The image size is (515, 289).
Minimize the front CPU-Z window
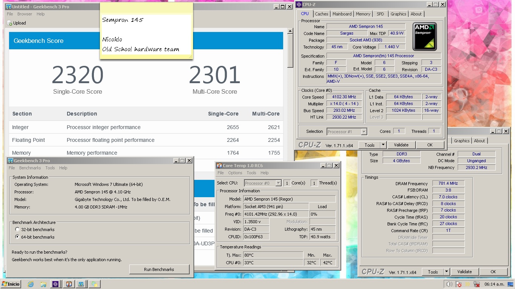[429, 5]
